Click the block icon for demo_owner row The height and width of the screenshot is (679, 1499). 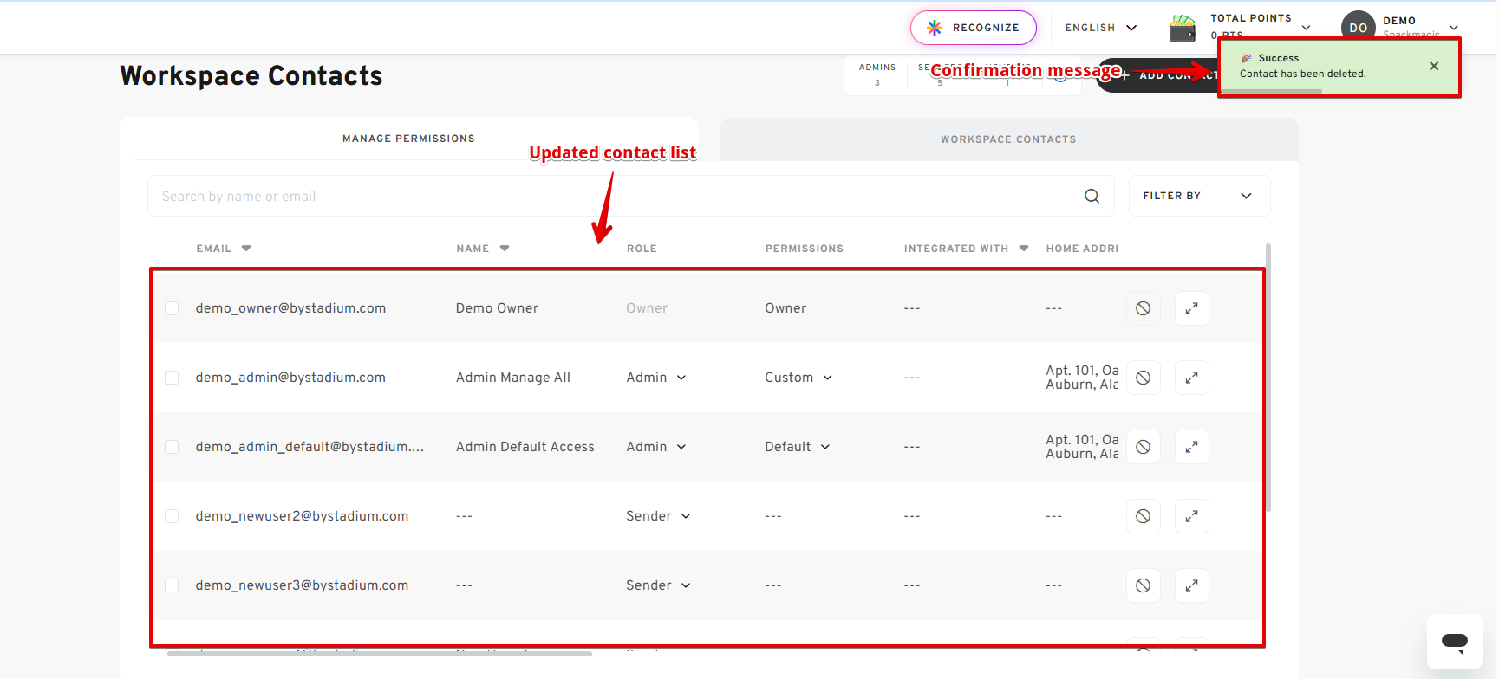click(1143, 308)
